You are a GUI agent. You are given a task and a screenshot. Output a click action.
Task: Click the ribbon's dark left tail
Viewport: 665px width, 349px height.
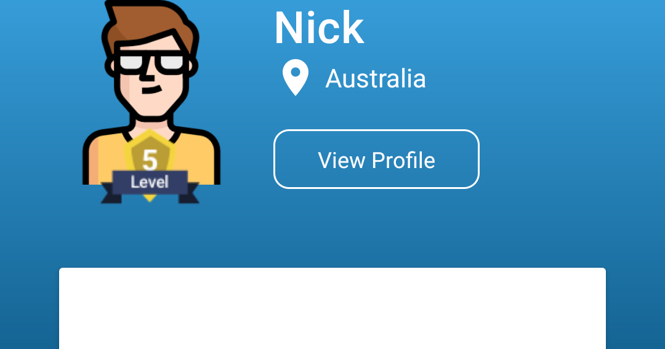click(x=108, y=194)
